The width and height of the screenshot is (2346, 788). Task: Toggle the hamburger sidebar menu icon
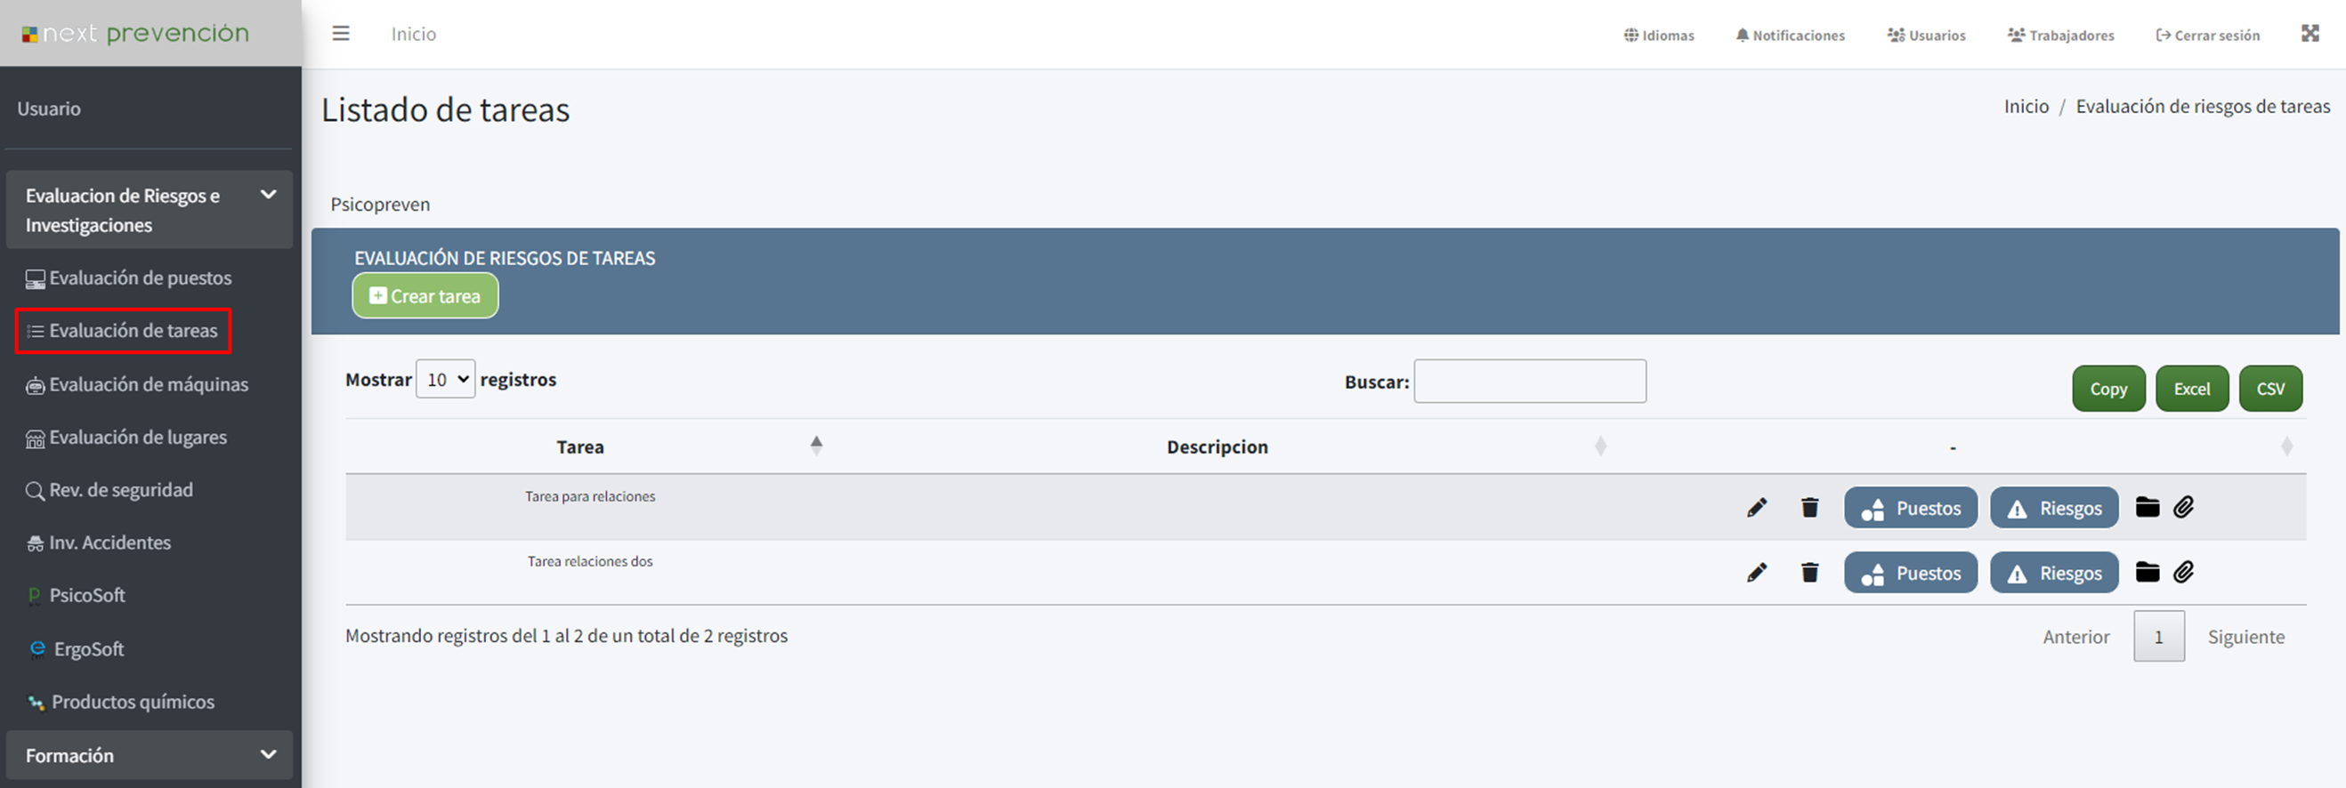[341, 34]
